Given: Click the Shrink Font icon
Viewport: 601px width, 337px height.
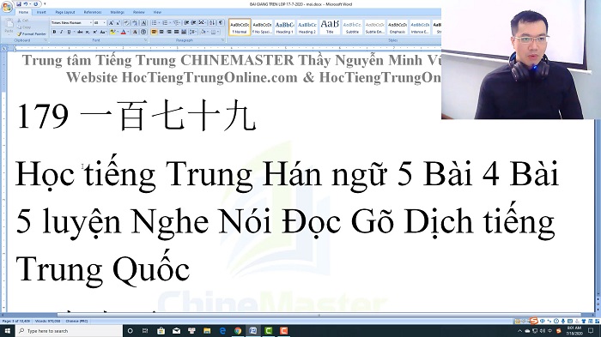Looking at the screenshot, I should (118, 23).
